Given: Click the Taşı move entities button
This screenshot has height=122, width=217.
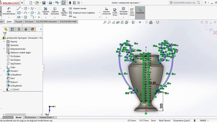Looking at the screenshot, I should point(73,17).
